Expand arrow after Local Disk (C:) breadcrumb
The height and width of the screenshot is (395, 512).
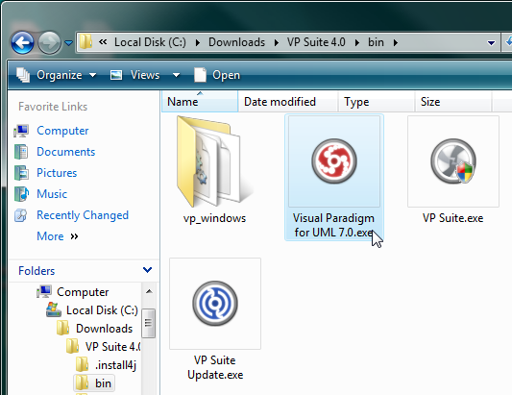pyautogui.click(x=198, y=43)
